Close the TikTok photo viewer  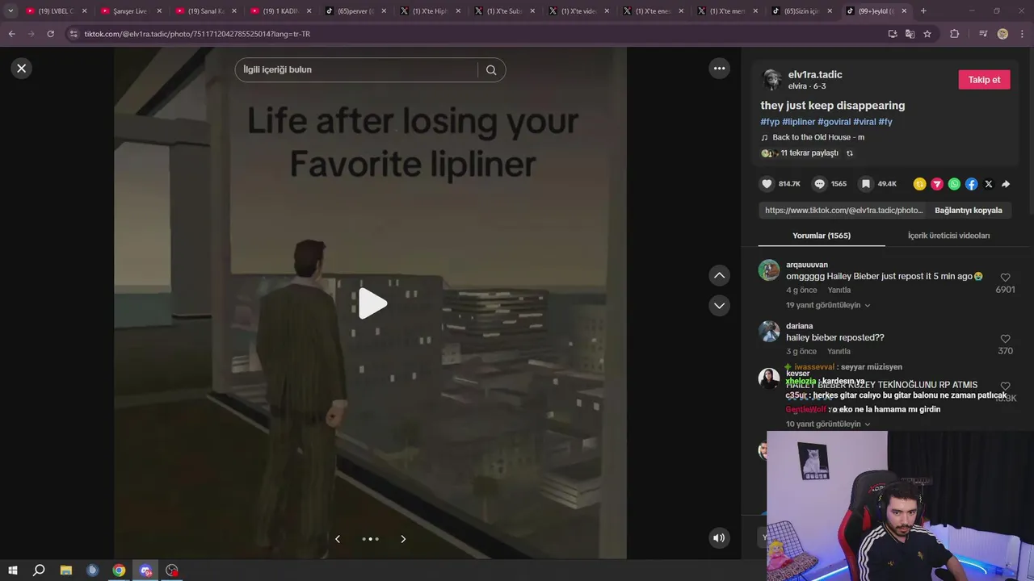pyautogui.click(x=22, y=69)
